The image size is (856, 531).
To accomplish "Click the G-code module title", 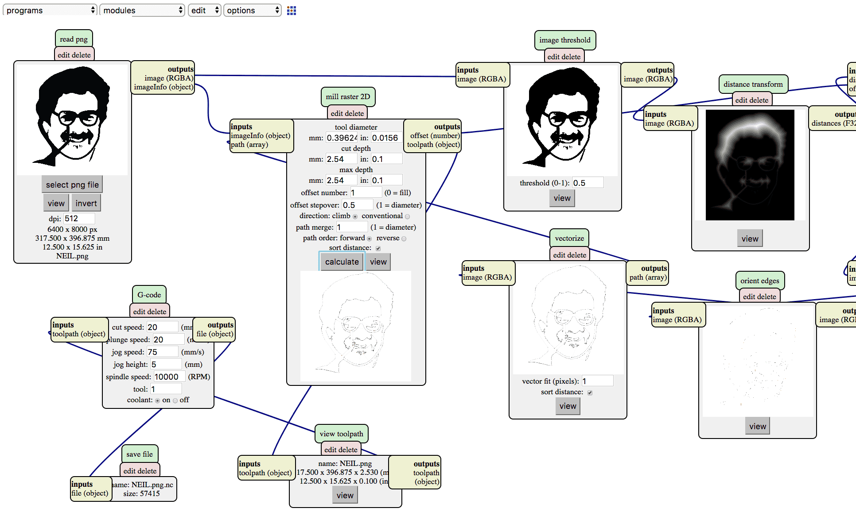I will 149,295.
